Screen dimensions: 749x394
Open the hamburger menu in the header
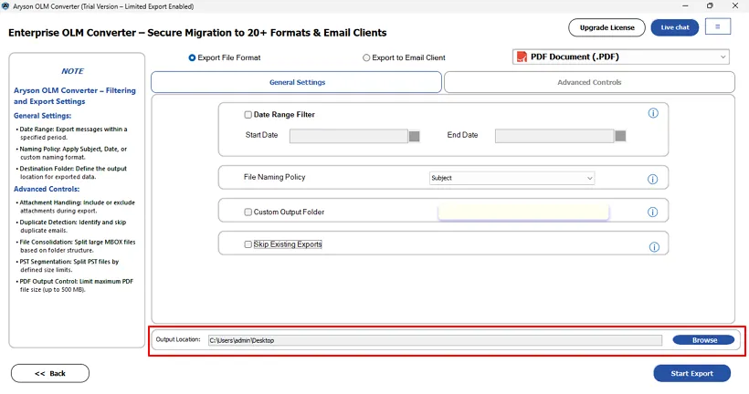pyautogui.click(x=717, y=27)
